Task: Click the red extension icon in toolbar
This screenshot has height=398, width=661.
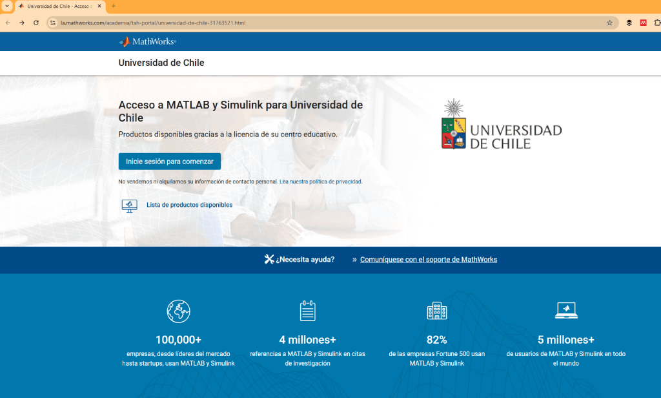Action: pos(643,23)
